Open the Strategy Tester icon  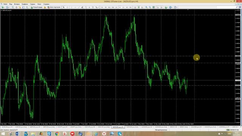[x=27, y=7]
